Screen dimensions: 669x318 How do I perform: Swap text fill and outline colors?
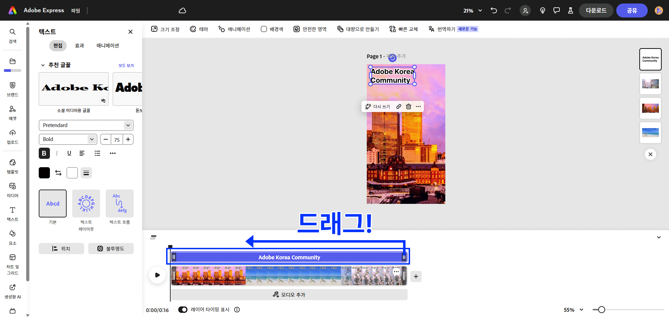click(x=58, y=173)
